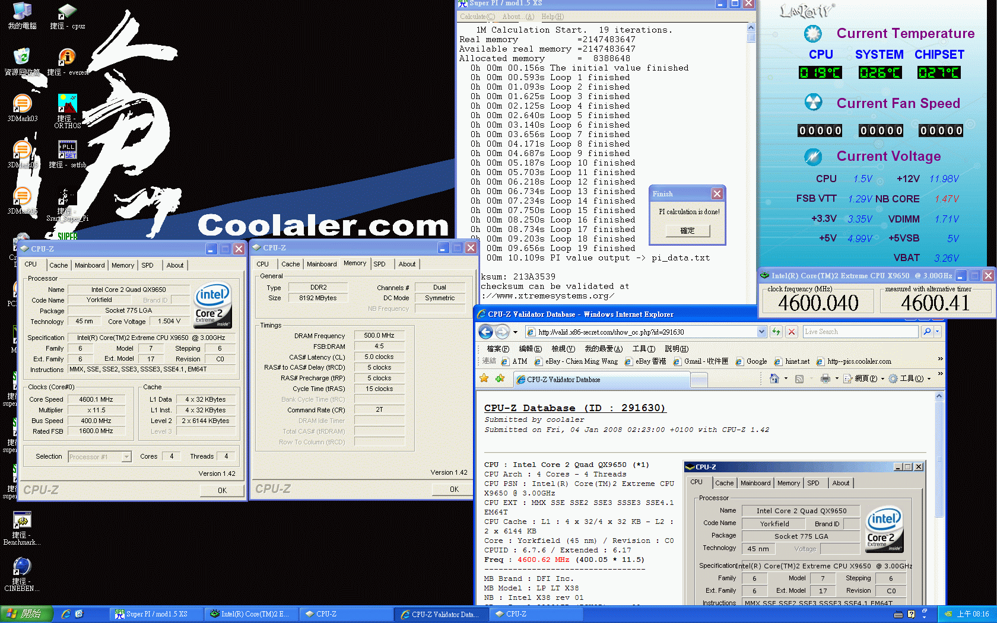
Task: Open the Processor #1 selection dropdown
Action: 126,457
